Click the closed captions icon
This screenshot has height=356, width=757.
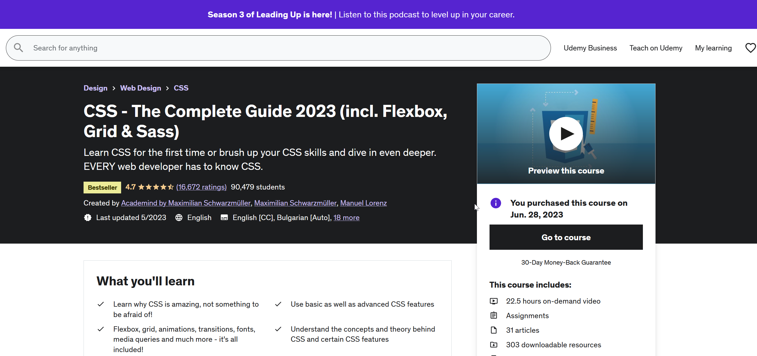(x=224, y=218)
